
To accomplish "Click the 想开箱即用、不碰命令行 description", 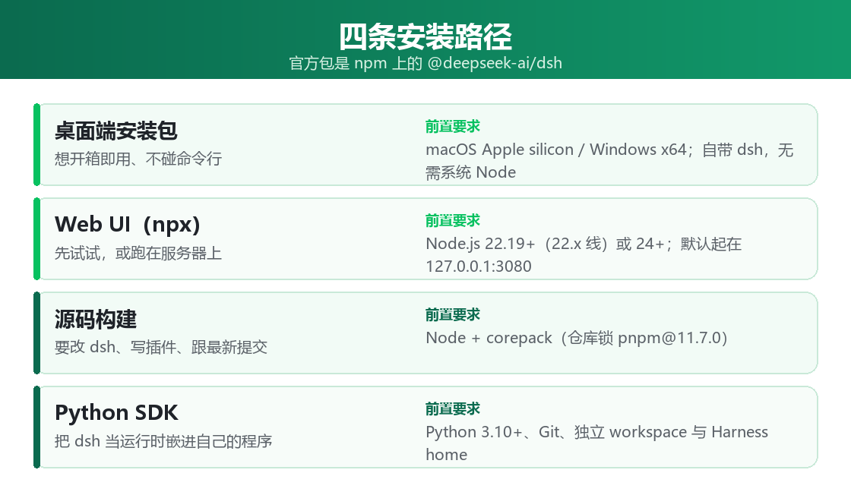I will (138, 159).
